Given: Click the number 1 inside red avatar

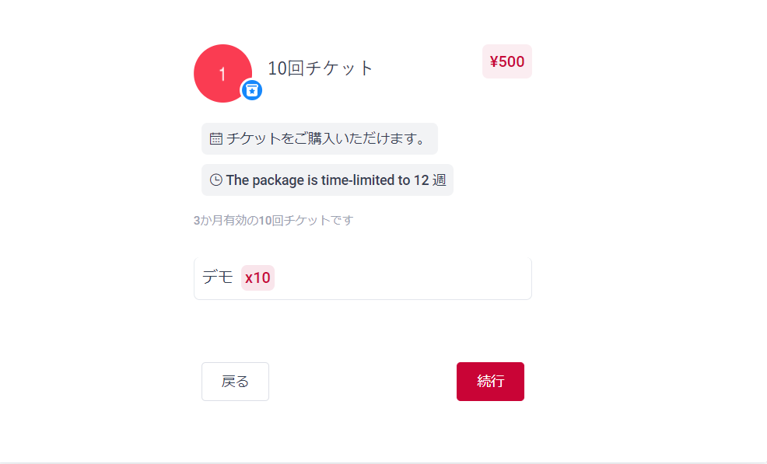Looking at the screenshot, I should point(222,75).
